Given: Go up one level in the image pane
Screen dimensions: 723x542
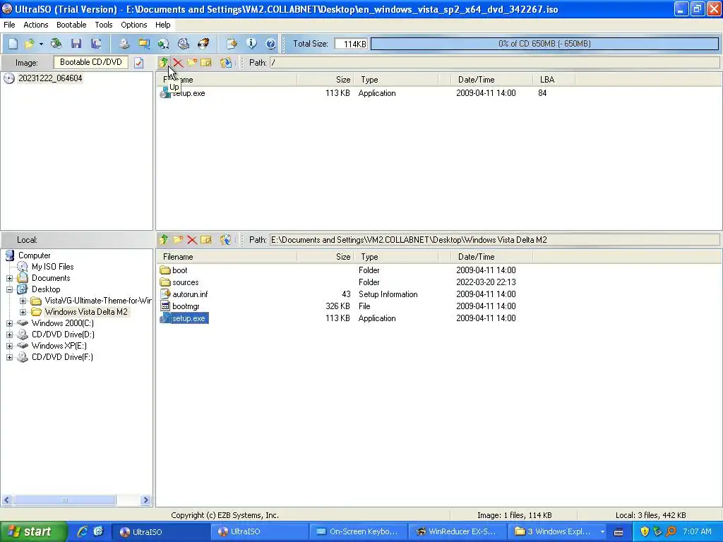Looking at the screenshot, I should pyautogui.click(x=163, y=62).
